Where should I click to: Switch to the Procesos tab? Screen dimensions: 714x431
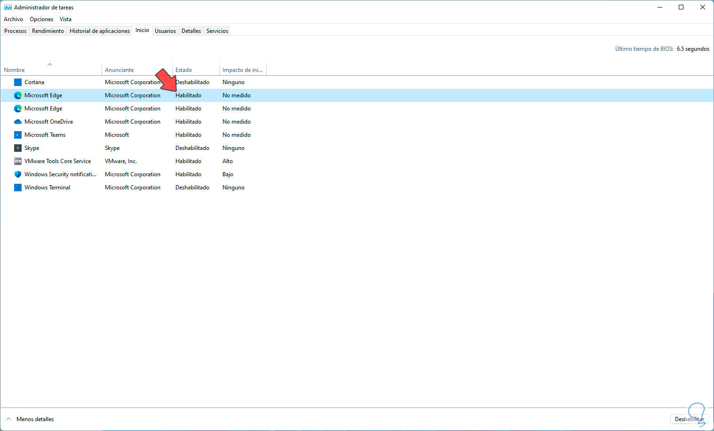click(x=16, y=31)
